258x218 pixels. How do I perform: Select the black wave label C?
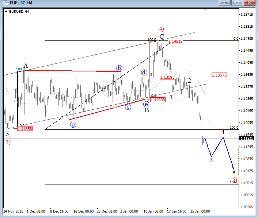[x=162, y=36]
